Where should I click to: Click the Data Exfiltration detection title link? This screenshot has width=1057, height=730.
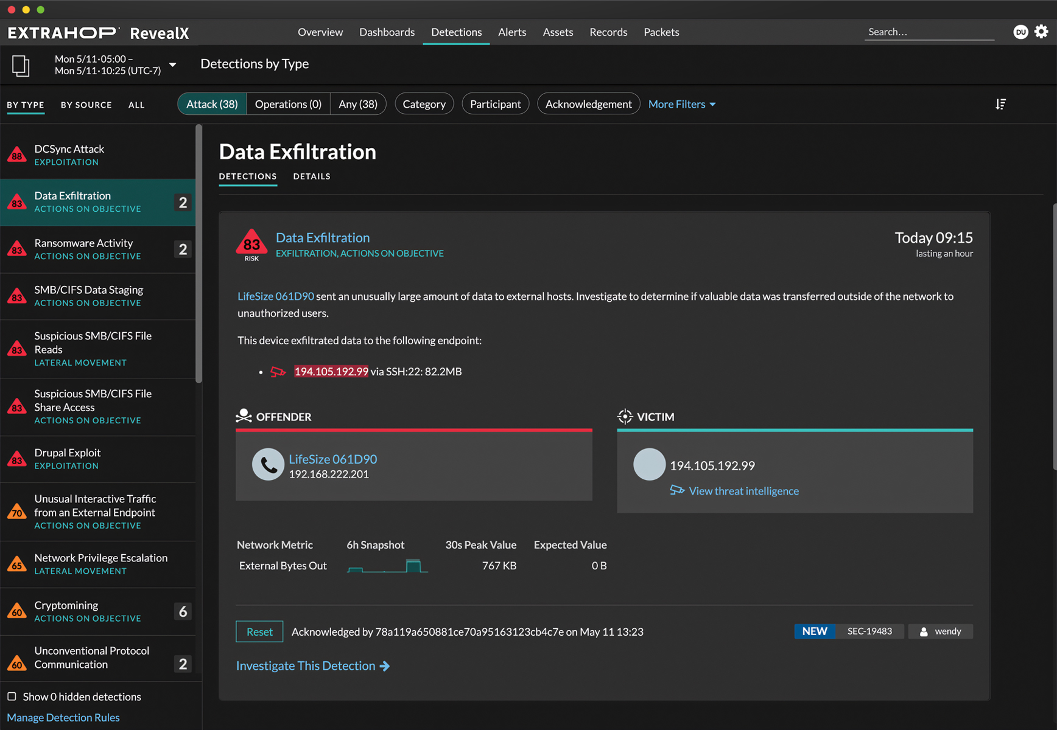tap(323, 237)
